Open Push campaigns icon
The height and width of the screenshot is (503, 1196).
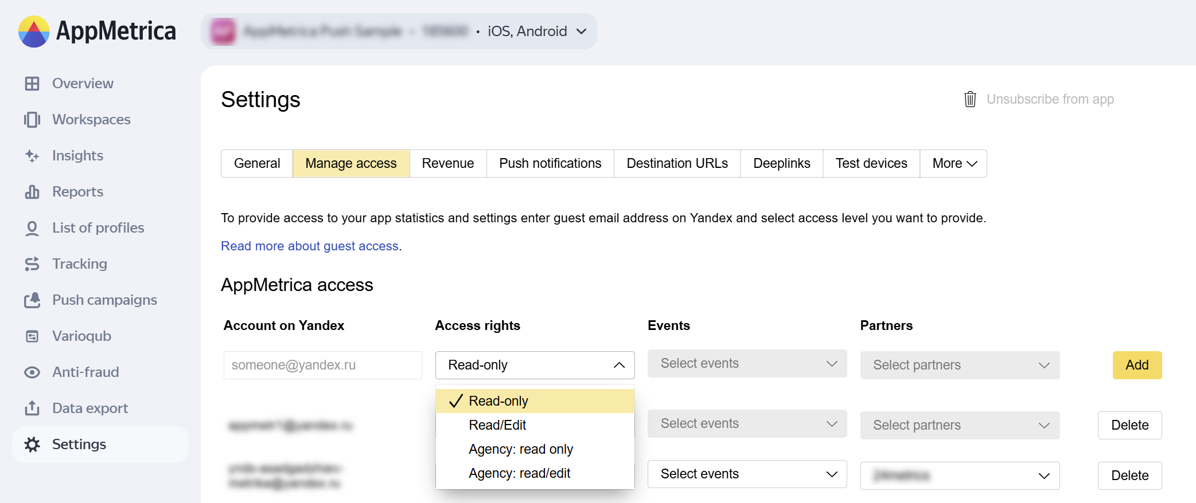click(32, 300)
